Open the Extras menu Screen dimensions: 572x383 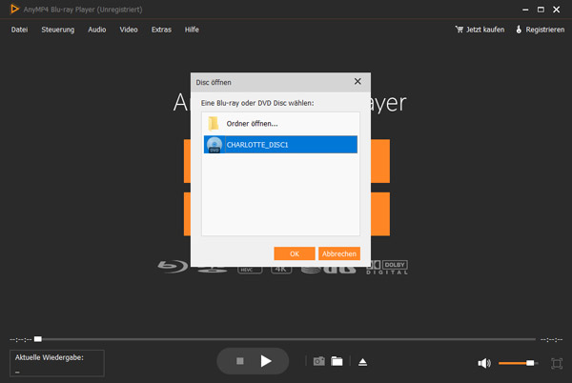coord(161,30)
